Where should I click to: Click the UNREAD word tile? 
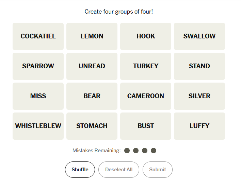(92, 66)
